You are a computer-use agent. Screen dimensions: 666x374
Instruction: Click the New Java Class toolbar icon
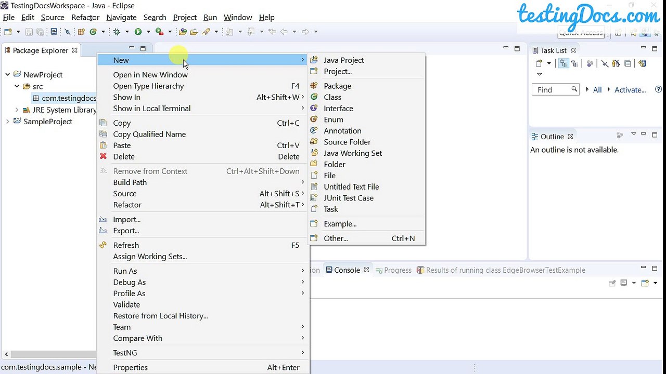[x=93, y=32]
